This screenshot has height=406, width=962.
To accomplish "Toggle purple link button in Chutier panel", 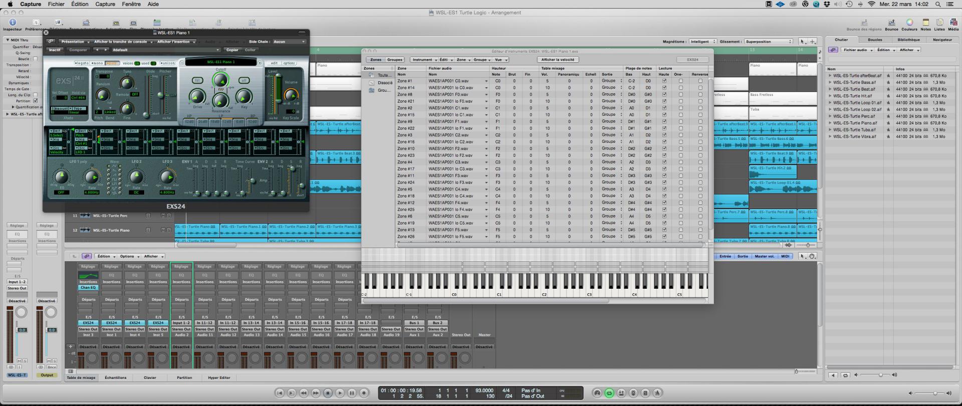I will tap(833, 50).
